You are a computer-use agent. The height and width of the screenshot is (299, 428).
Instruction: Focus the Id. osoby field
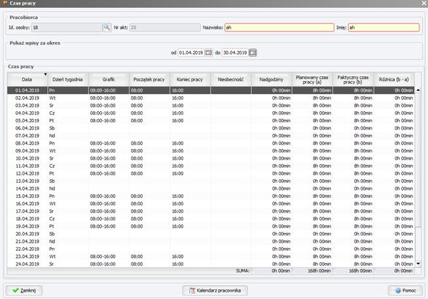coord(67,27)
